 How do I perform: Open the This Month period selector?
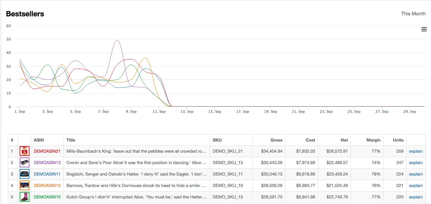[x=413, y=14]
